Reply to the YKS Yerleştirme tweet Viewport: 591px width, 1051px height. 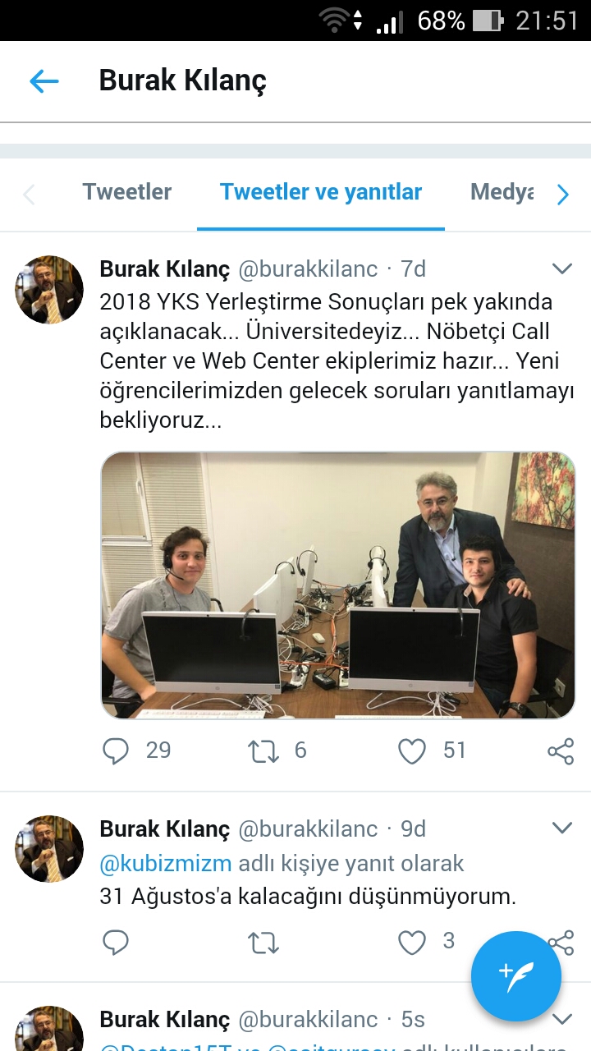(x=116, y=750)
